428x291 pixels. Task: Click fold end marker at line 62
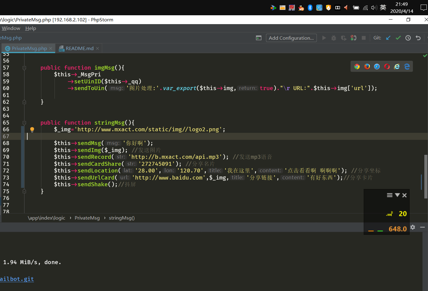[24, 102]
